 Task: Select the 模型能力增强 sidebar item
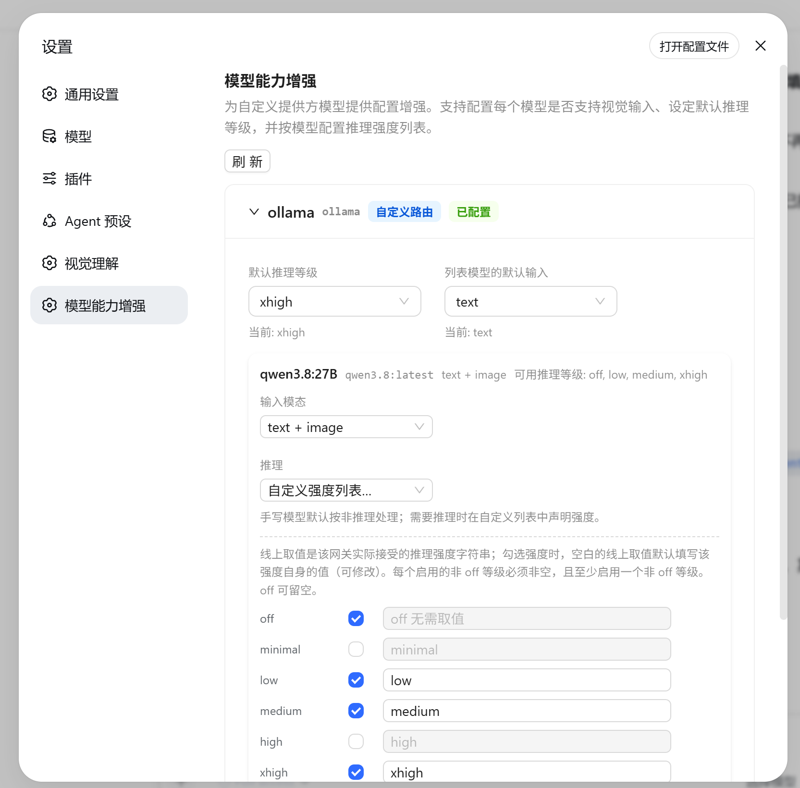point(109,306)
